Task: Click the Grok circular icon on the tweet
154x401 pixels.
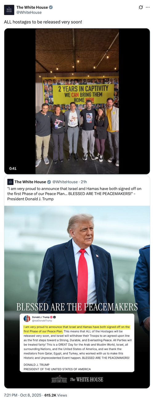Action: (141, 7)
